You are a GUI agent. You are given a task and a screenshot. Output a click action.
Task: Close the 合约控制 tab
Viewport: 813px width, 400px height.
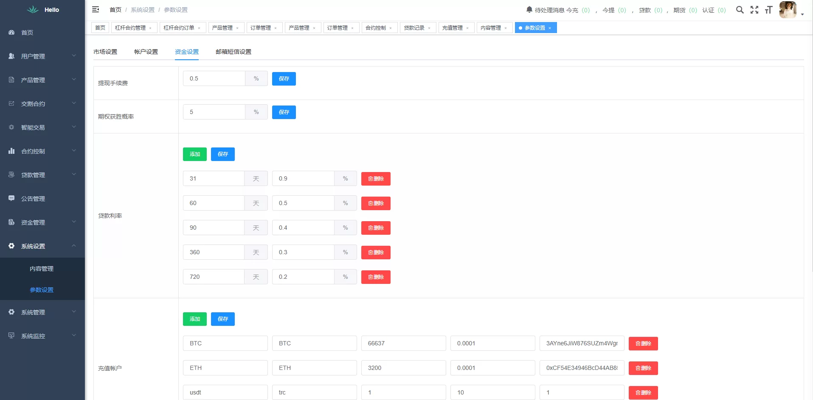coord(391,28)
